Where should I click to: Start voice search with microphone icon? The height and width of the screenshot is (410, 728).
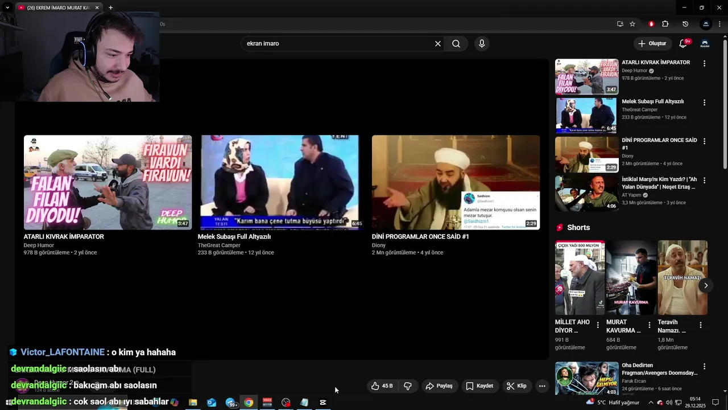(482, 43)
